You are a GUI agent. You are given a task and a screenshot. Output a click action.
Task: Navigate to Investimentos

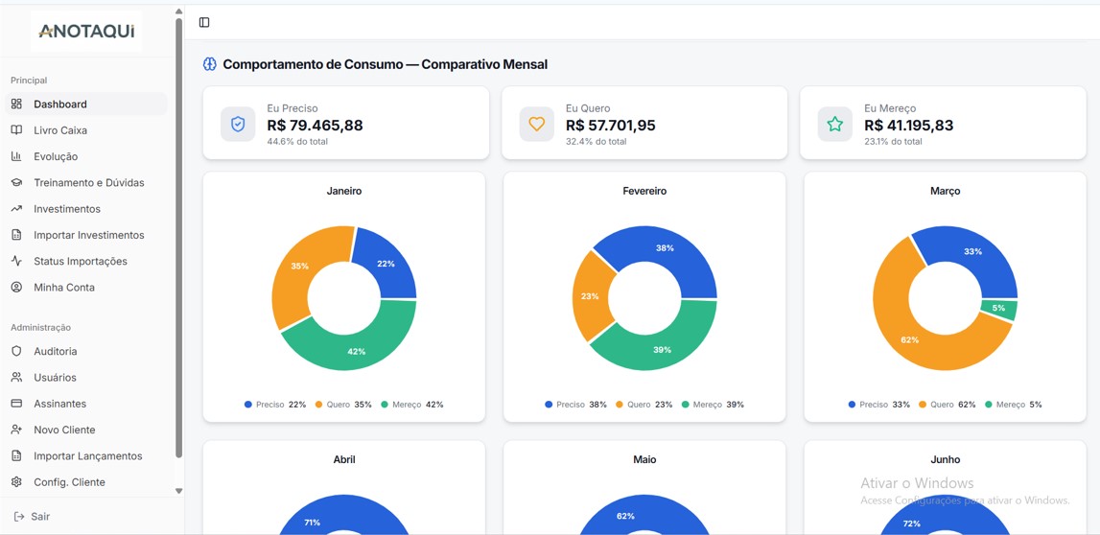(86, 209)
